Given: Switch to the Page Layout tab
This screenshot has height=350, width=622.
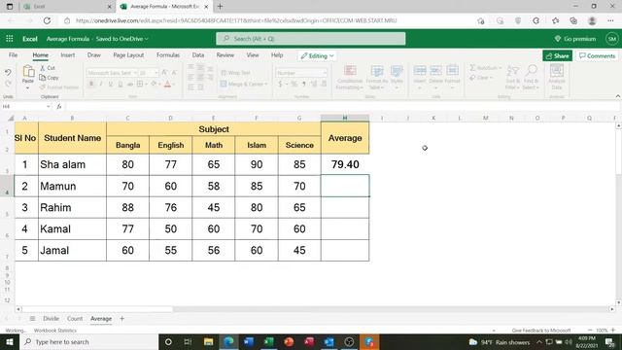Looking at the screenshot, I should pyautogui.click(x=128, y=55).
